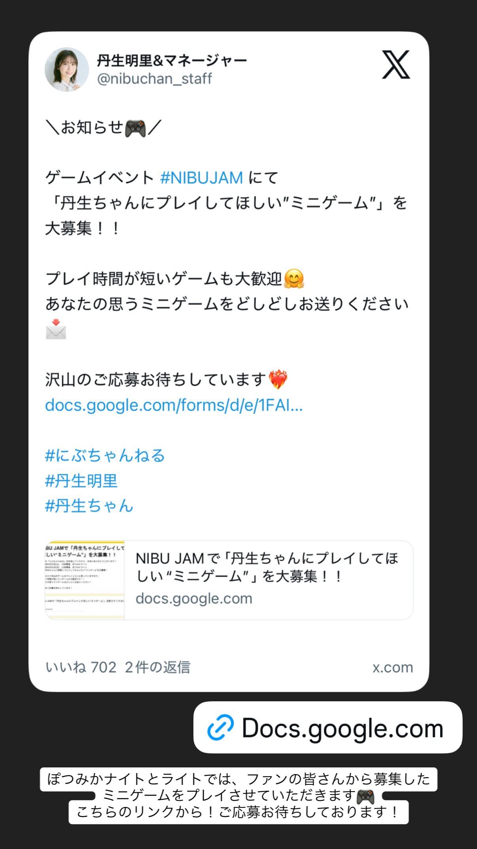
Task: Click the Google Form preview thumbnail
Action: tap(85, 580)
